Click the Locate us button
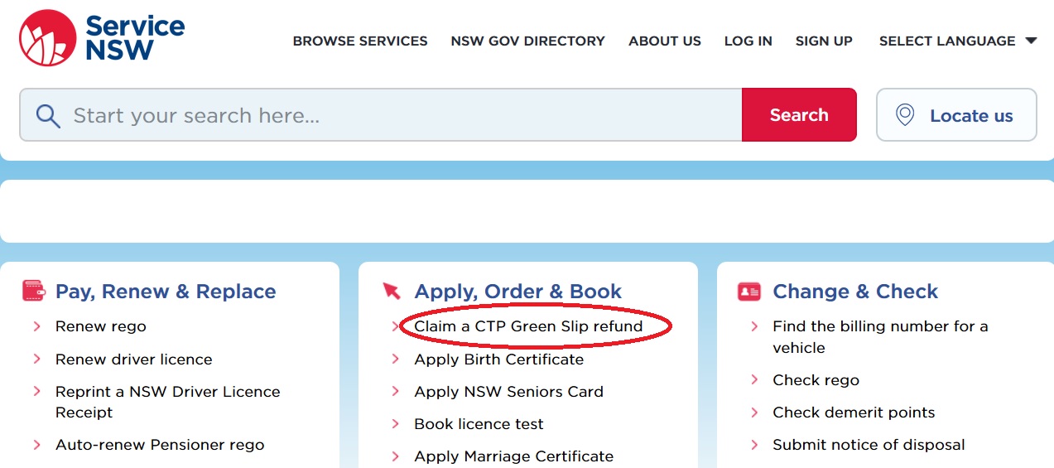1054x468 pixels. coord(956,115)
